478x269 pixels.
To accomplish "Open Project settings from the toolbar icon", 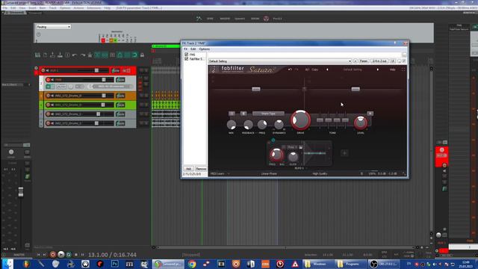I will click(x=67, y=55).
